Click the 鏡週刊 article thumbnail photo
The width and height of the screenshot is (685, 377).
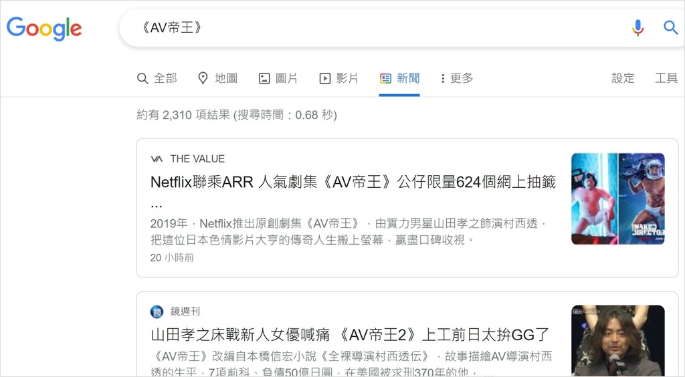(618, 341)
